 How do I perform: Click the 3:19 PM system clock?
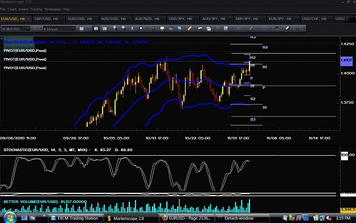tap(343, 218)
